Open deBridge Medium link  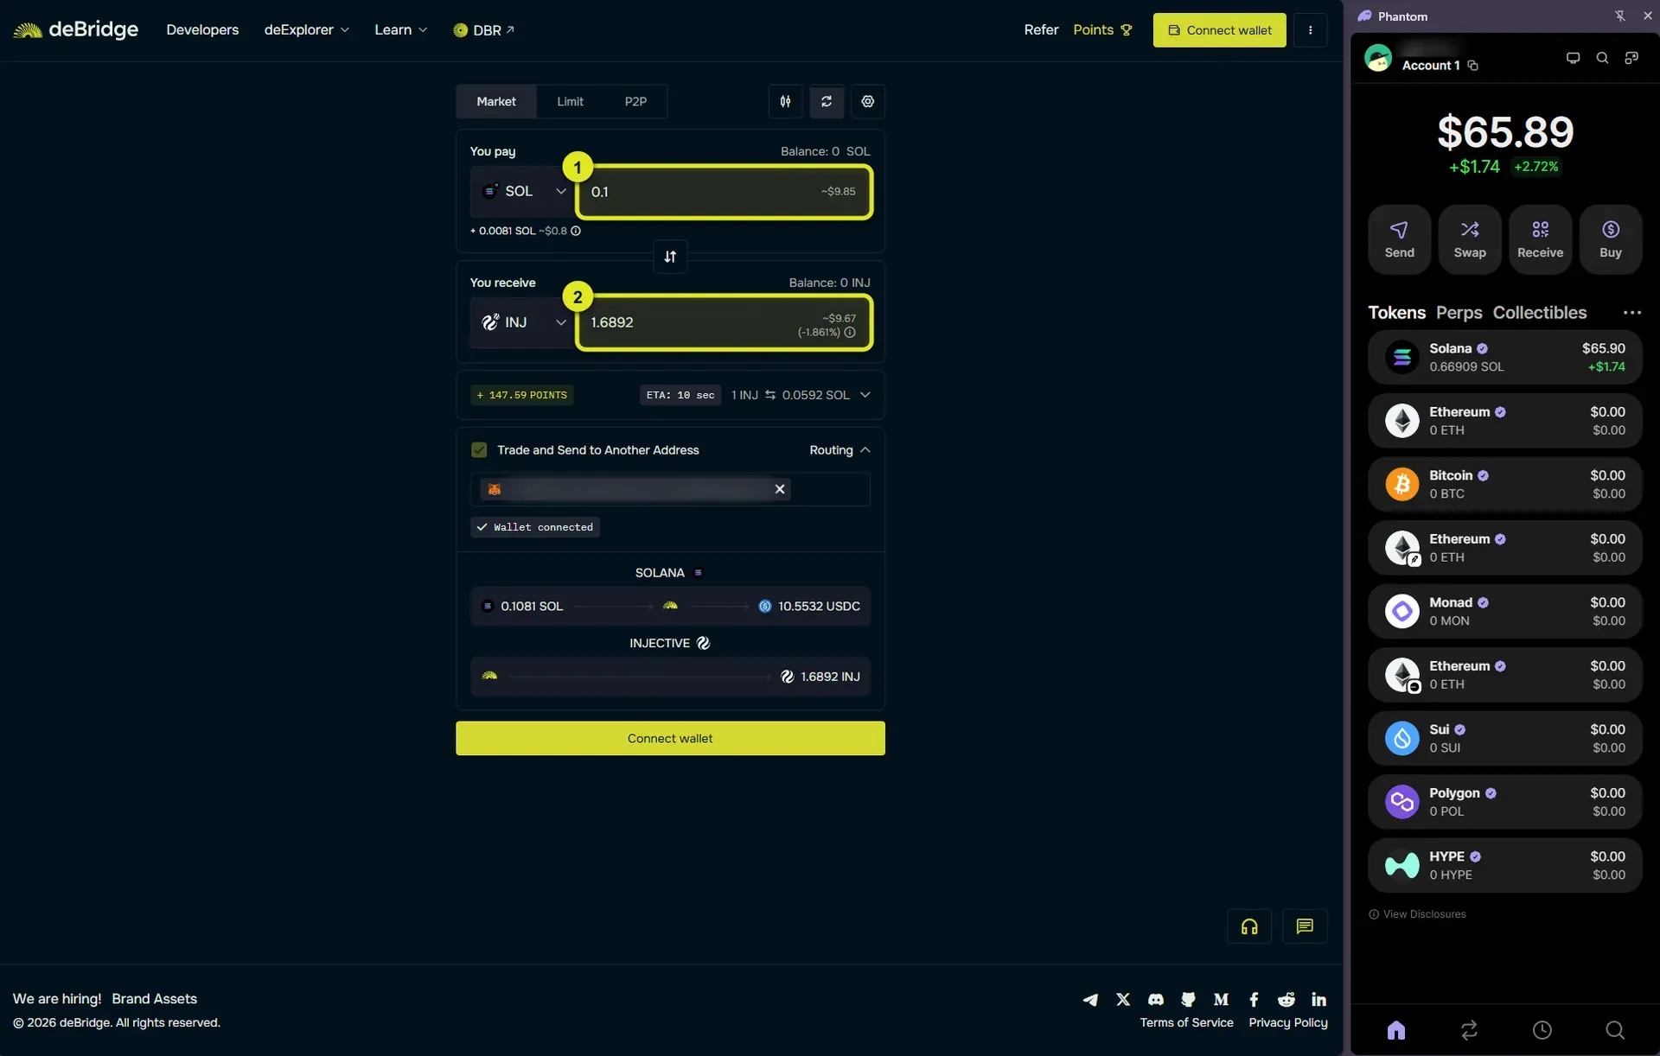(1221, 999)
